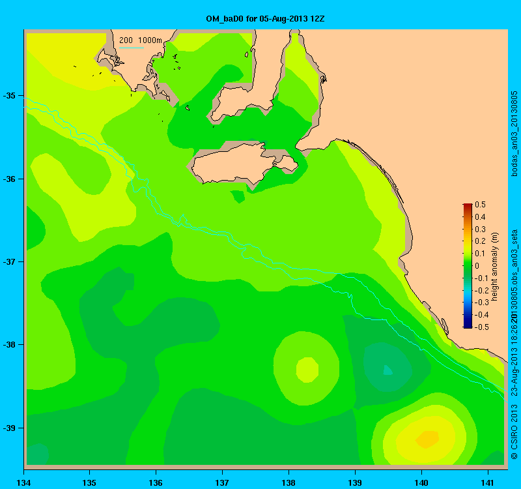
Task: Click the '© CSIRO 2013' copyright text
Action: coord(514,432)
